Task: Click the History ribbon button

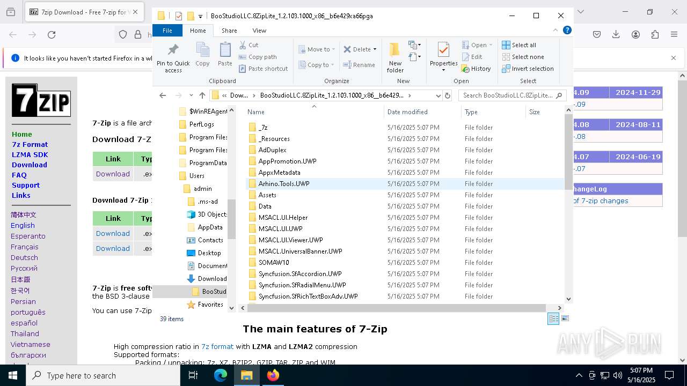Action: pyautogui.click(x=476, y=69)
